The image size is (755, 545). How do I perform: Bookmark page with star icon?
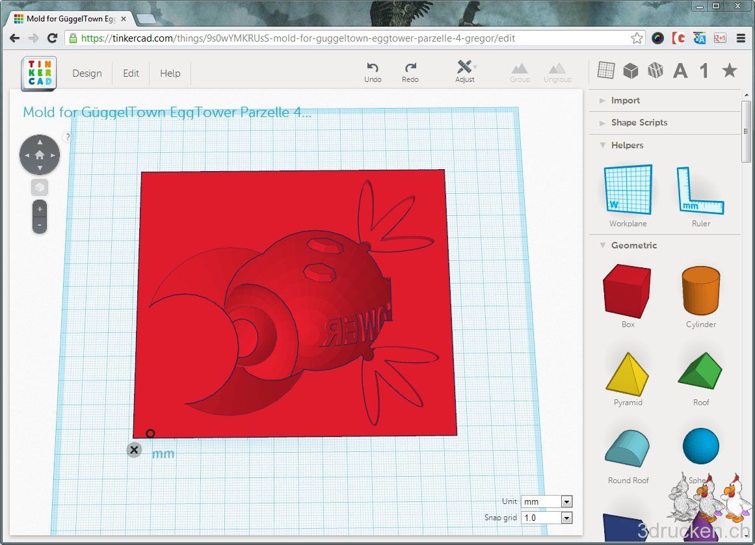pyautogui.click(x=637, y=38)
